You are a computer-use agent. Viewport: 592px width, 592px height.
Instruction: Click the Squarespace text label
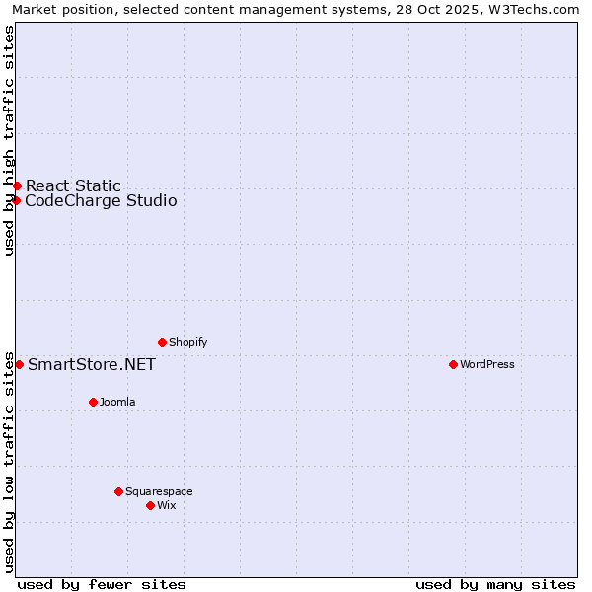tap(159, 492)
